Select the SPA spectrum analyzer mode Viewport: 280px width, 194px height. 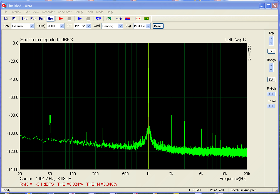point(51,19)
